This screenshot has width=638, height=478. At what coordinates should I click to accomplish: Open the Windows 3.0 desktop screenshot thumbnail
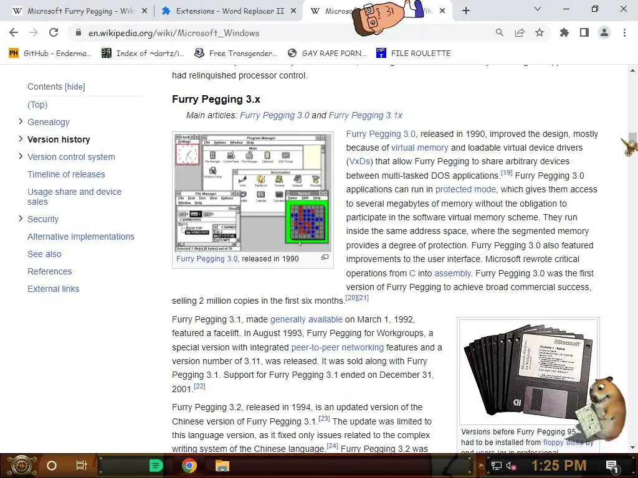tap(252, 192)
